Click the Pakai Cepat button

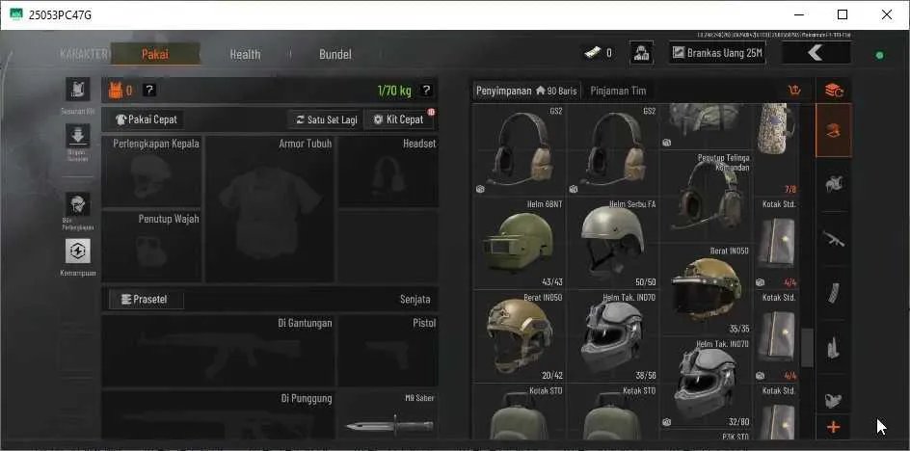click(148, 119)
